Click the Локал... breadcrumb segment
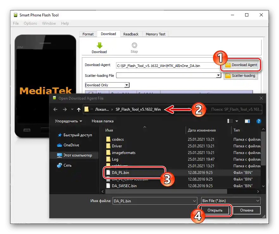The image size is (279, 234). click(x=102, y=109)
